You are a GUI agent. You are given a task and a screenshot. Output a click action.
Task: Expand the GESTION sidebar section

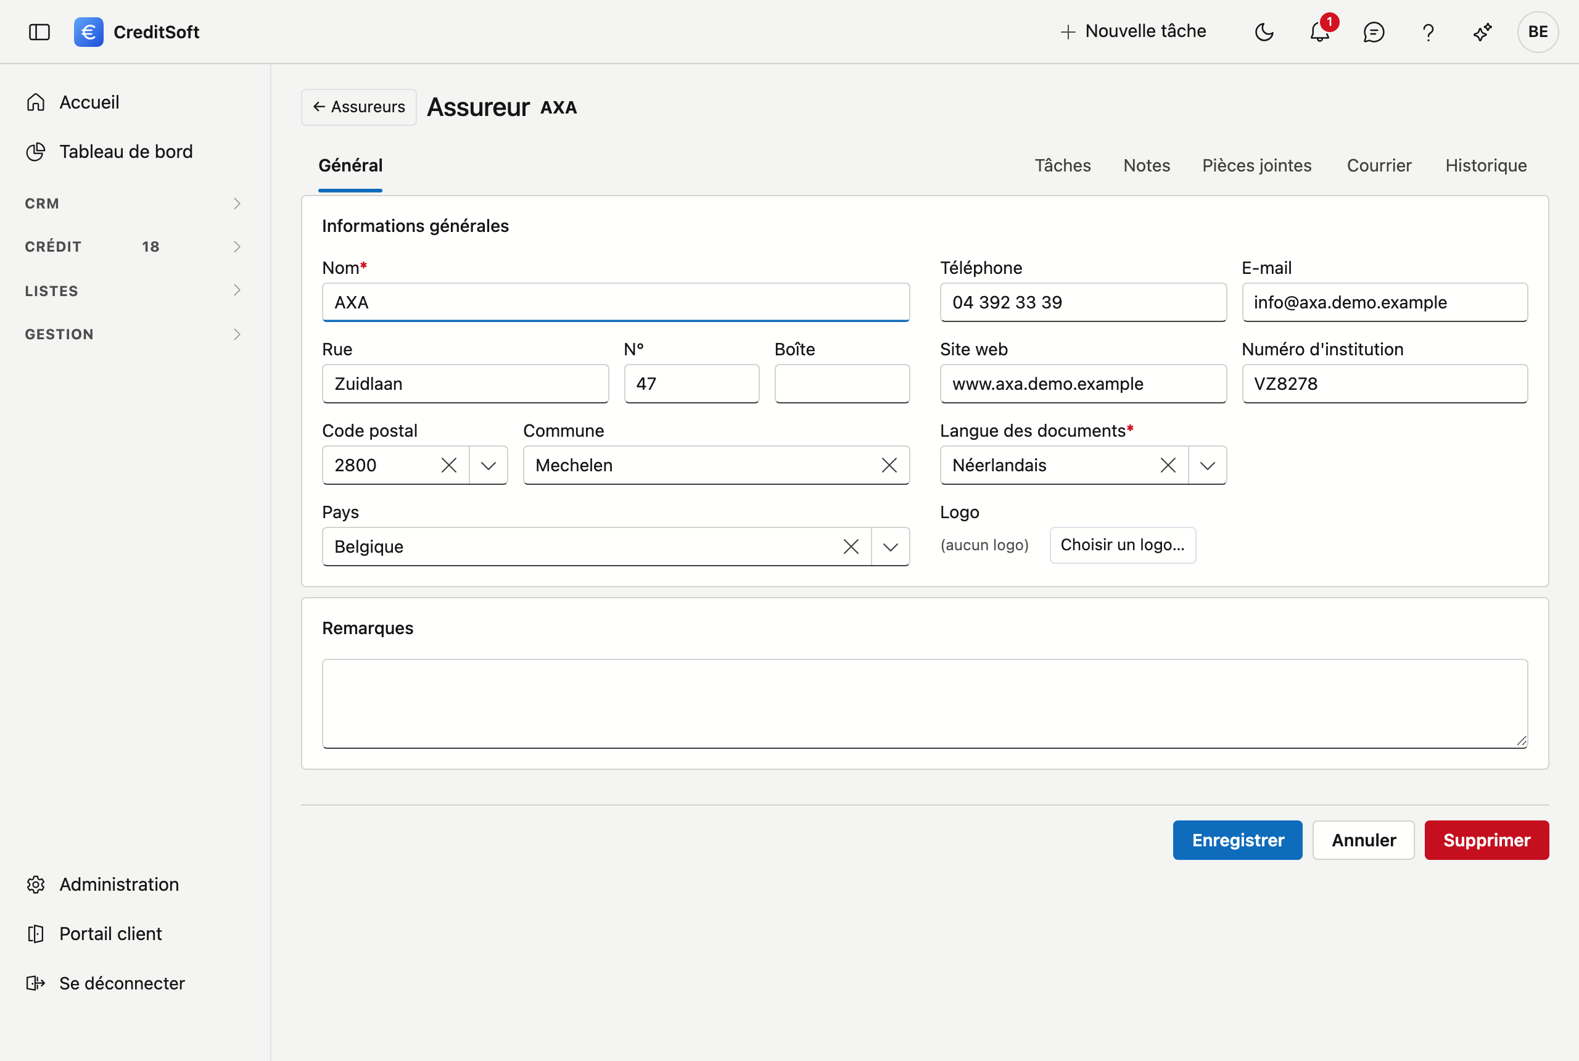point(133,334)
